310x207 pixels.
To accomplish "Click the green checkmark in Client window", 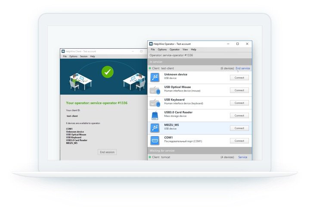I will pyautogui.click(x=108, y=72).
